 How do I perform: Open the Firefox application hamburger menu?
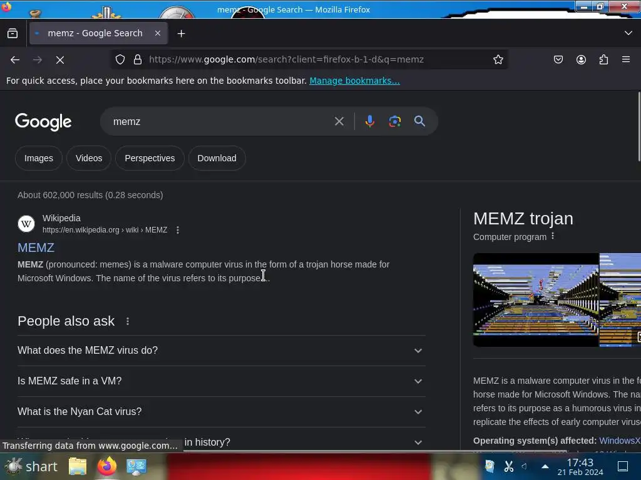626,59
